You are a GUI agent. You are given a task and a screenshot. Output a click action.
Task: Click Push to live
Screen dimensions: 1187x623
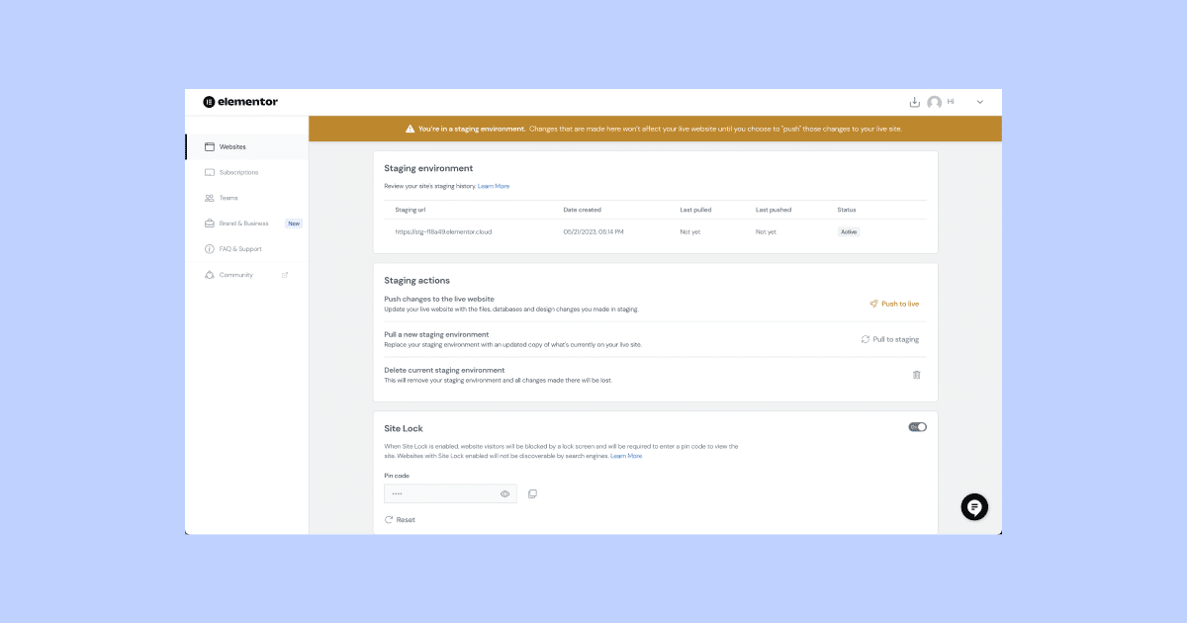click(893, 304)
